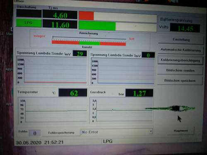Click Bildschirm speichern button
The image size is (207, 155).
tap(180, 81)
